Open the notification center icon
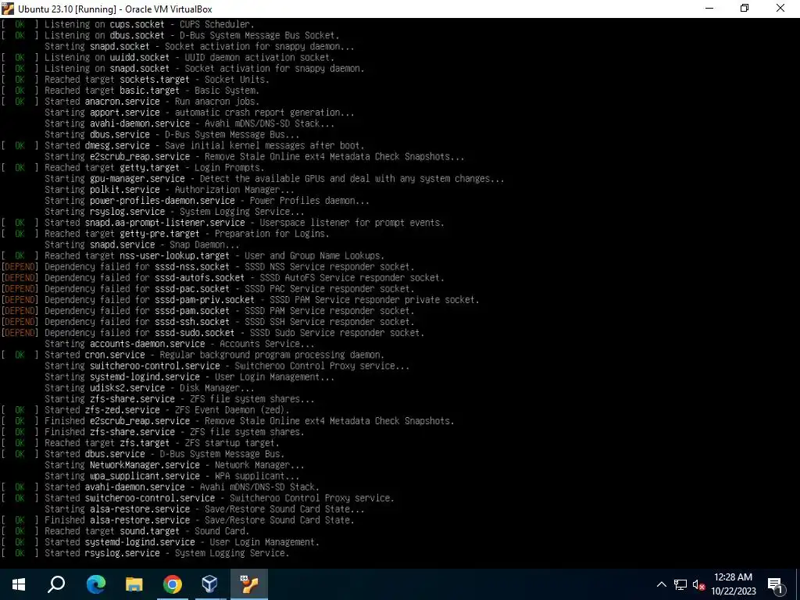Screen dimensions: 800x600 (775, 584)
